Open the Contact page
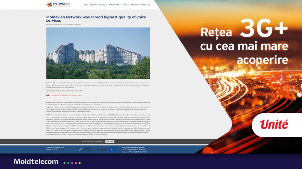 143,5
